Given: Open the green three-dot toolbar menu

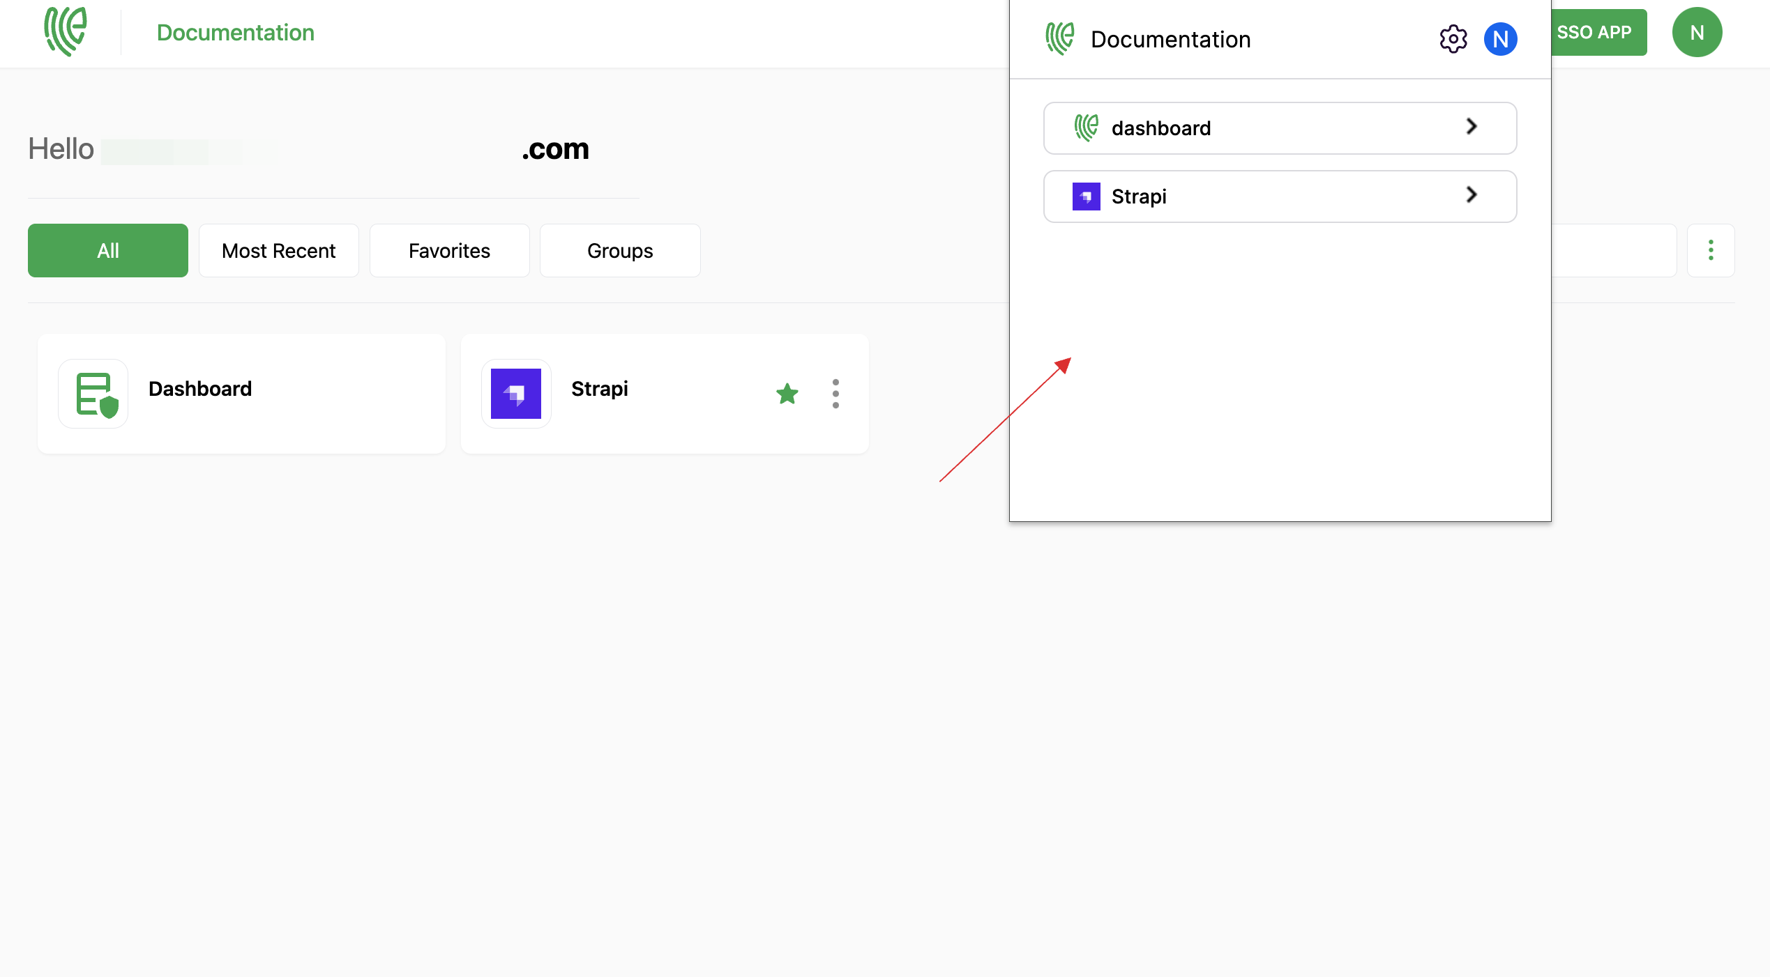Looking at the screenshot, I should [x=1711, y=250].
